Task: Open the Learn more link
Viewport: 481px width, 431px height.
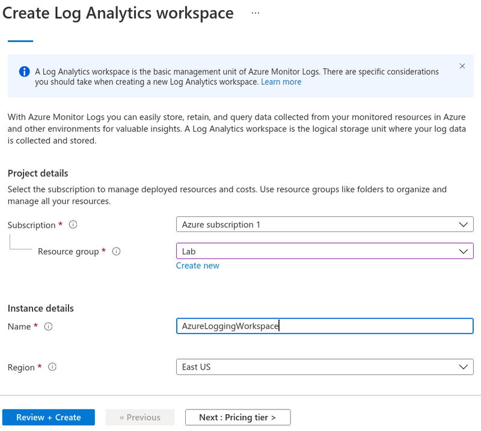Action: (x=281, y=82)
